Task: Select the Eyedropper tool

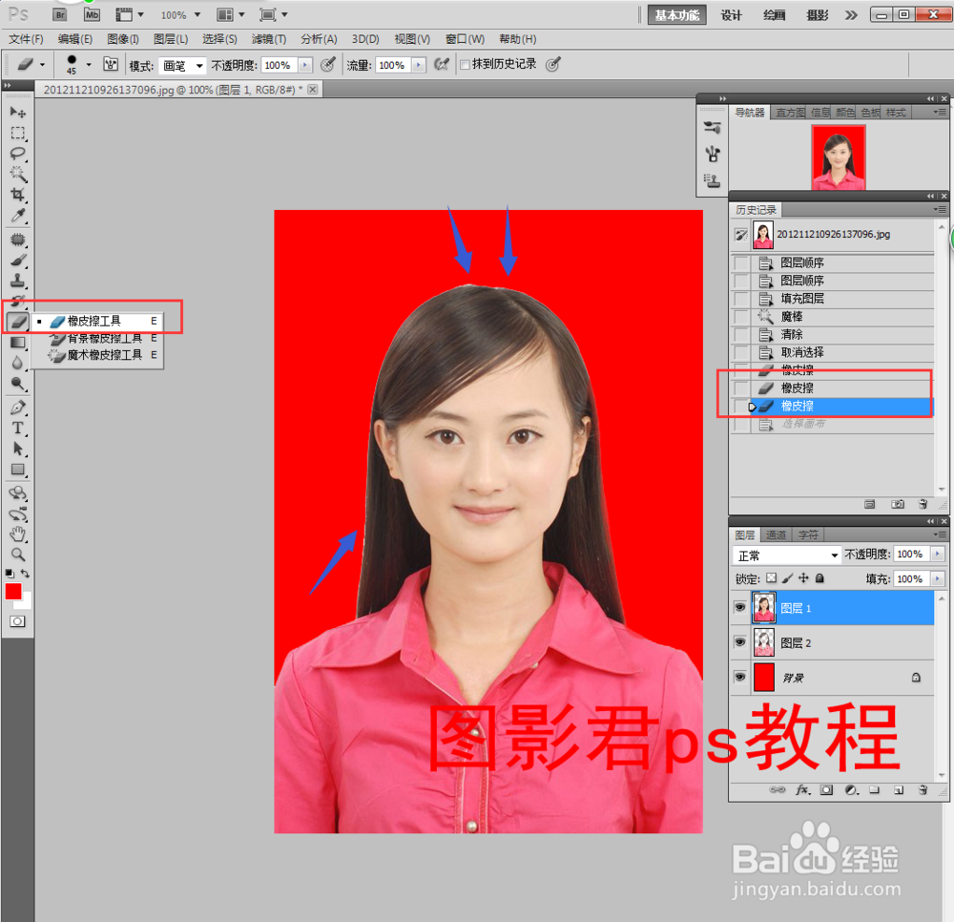Action: pyautogui.click(x=17, y=216)
